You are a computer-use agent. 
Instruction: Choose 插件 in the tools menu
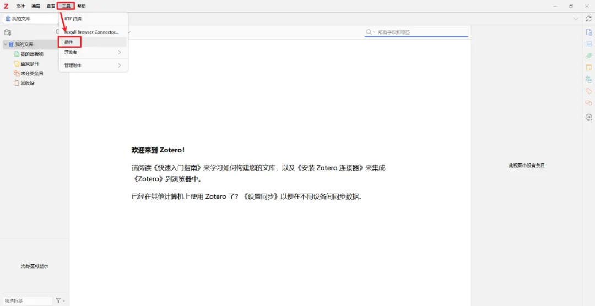[93, 42]
